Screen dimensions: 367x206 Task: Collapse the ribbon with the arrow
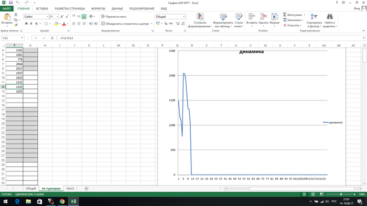(x=363, y=30)
